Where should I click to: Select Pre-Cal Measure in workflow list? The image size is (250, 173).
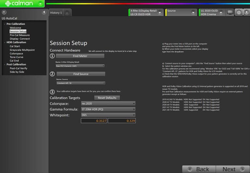pyautogui.click(x=20, y=35)
